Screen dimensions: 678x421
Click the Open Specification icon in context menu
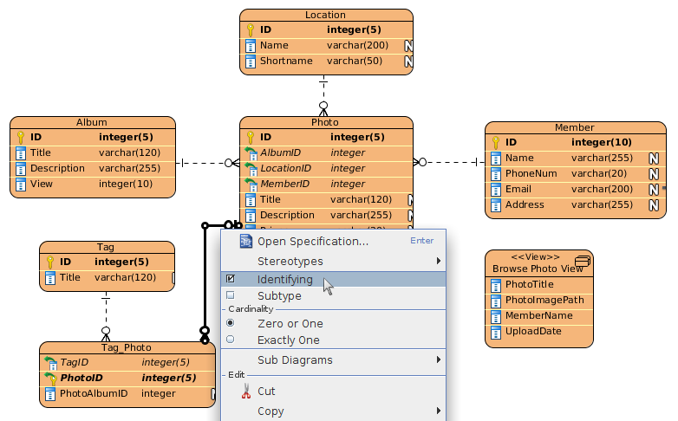245,241
